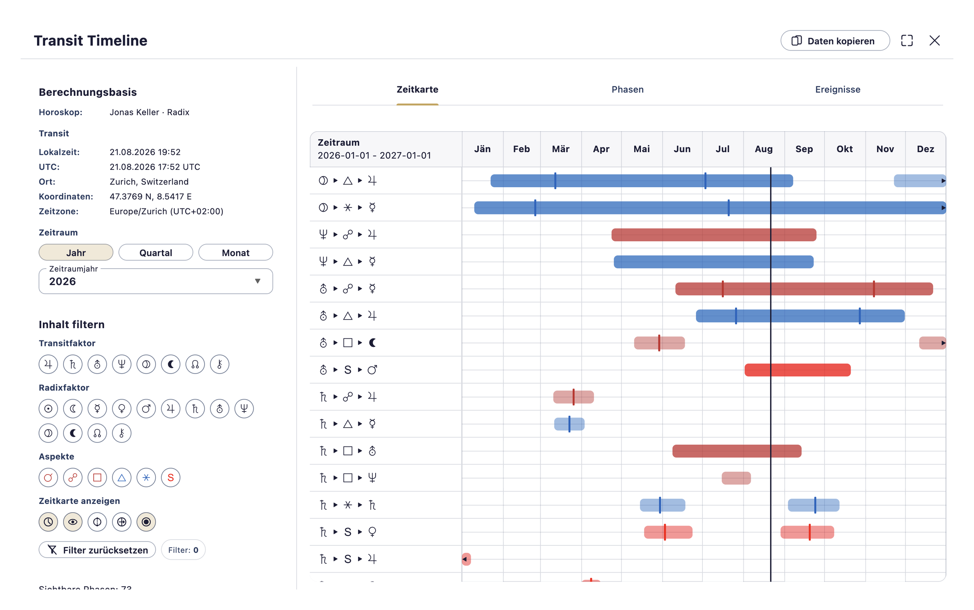Click the red Saturn square Uranus bar
The image size is (974, 610).
737,451
